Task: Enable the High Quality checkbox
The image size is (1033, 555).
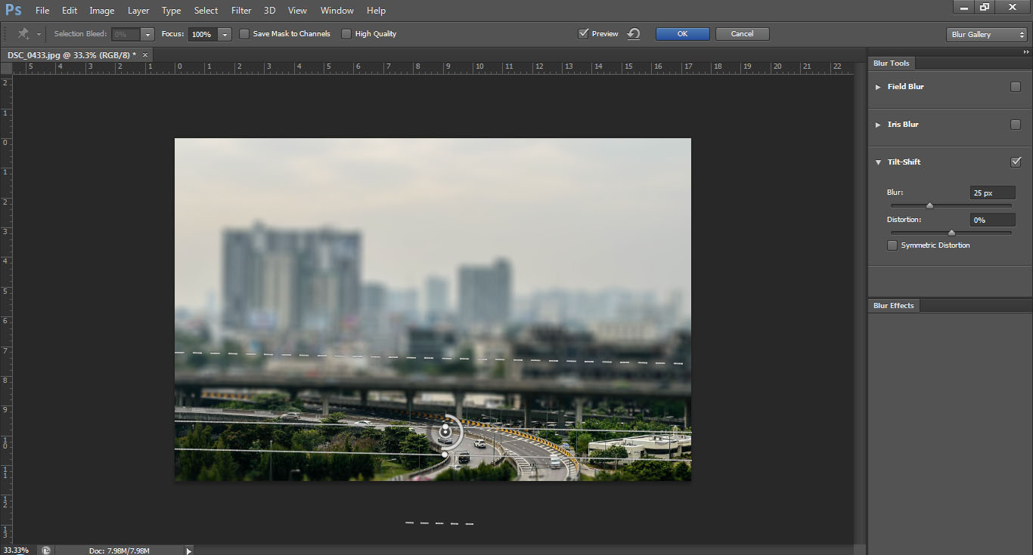Action: [x=346, y=33]
